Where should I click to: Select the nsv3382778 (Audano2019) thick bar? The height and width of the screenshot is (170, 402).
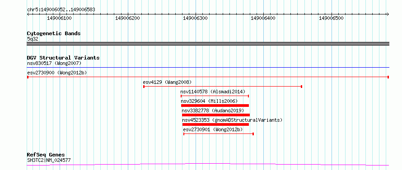click(x=215, y=115)
